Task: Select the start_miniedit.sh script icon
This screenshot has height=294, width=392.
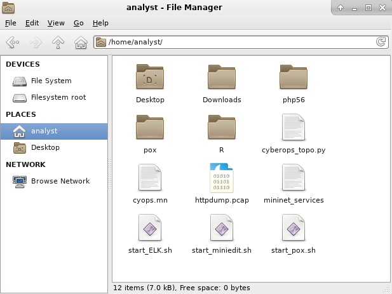Action: 222,227
